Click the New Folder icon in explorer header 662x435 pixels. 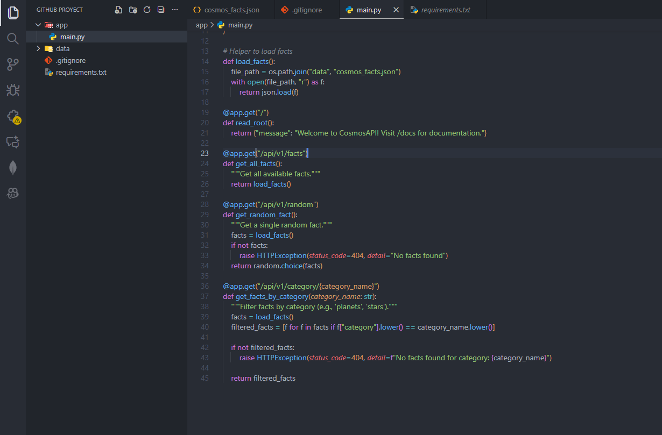click(132, 10)
